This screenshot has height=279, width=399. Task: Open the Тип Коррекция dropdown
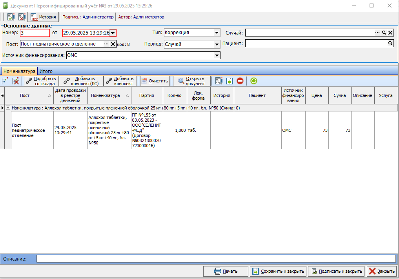coord(217,33)
